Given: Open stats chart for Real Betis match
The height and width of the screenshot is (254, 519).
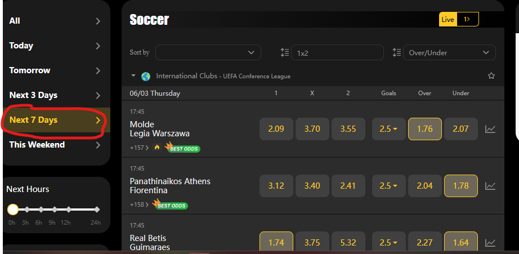Looking at the screenshot, I should (x=490, y=242).
